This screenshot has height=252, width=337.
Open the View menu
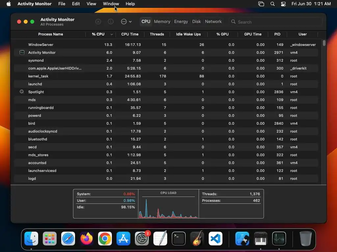click(x=91, y=4)
